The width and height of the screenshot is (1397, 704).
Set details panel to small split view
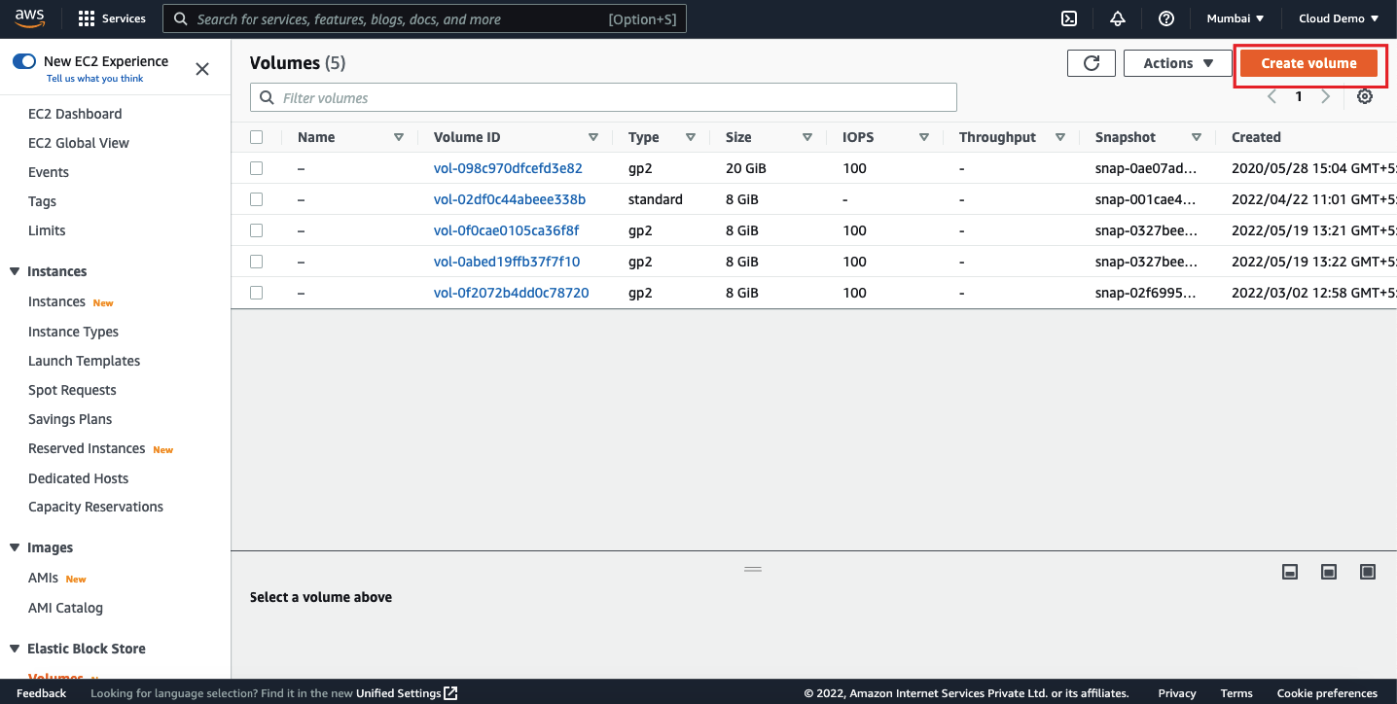(x=1290, y=572)
